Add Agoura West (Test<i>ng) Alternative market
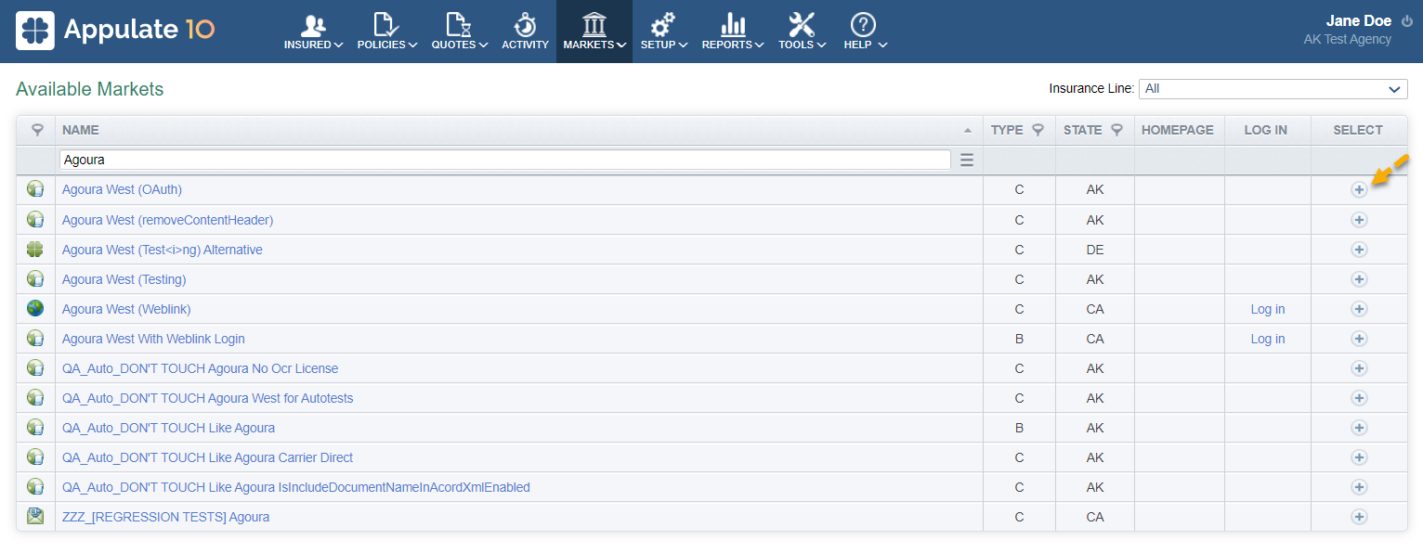The height and width of the screenshot is (553, 1423). [1359, 250]
